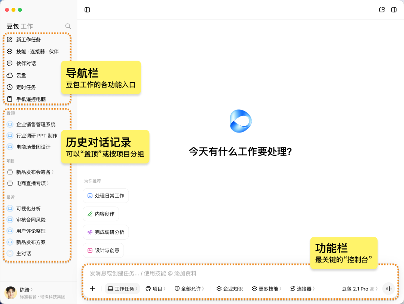Image resolution: width=404 pixels, height=304 pixels.
Task: Open the 全部允许 permission dropdown
Action: tap(189, 289)
